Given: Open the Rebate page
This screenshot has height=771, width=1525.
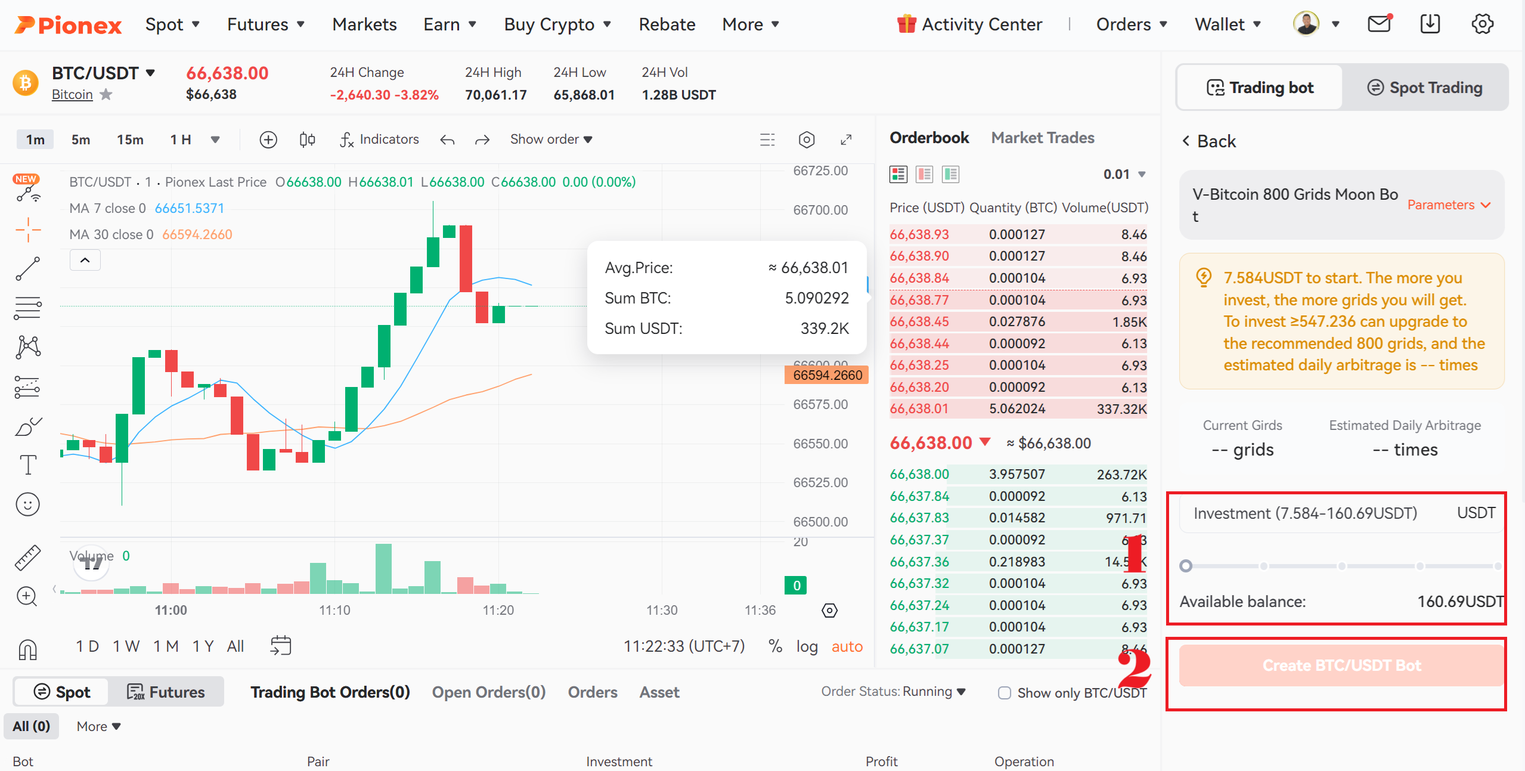Looking at the screenshot, I should pyautogui.click(x=667, y=24).
